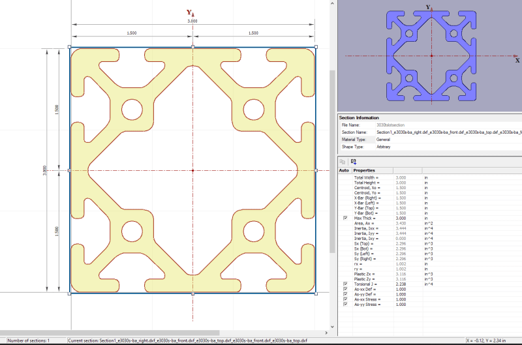Click the Inertia, Ixy value 0.000
This screenshot has height=345, width=522.
[x=401, y=239]
